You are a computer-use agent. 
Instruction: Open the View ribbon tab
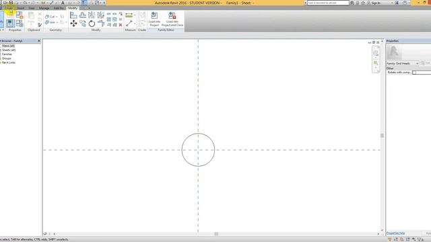pyautogui.click(x=32, y=8)
